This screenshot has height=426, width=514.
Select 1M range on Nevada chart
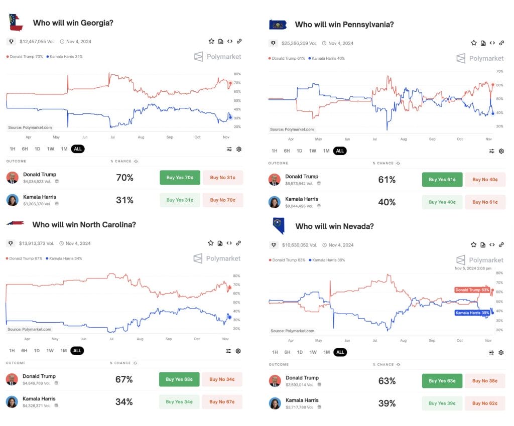[326, 352]
